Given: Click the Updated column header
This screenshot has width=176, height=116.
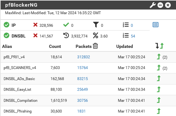Looking at the screenshot, I should coord(125,46).
